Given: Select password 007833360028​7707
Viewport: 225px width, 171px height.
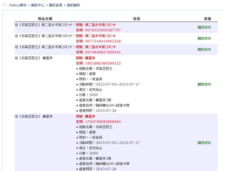Looking at the screenshot, I should click(103, 30).
